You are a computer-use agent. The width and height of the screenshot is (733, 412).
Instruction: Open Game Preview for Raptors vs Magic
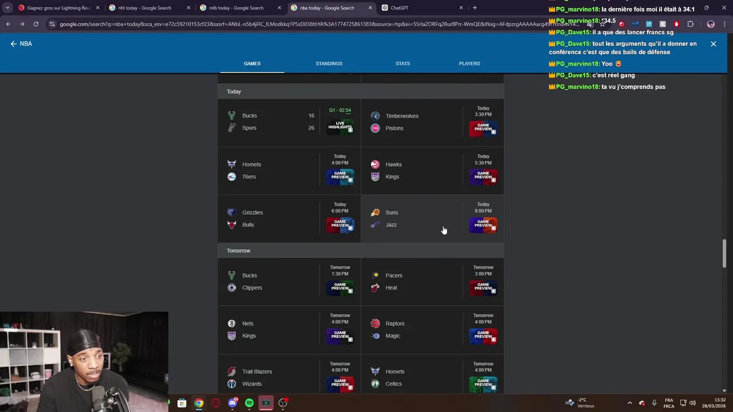tap(483, 336)
